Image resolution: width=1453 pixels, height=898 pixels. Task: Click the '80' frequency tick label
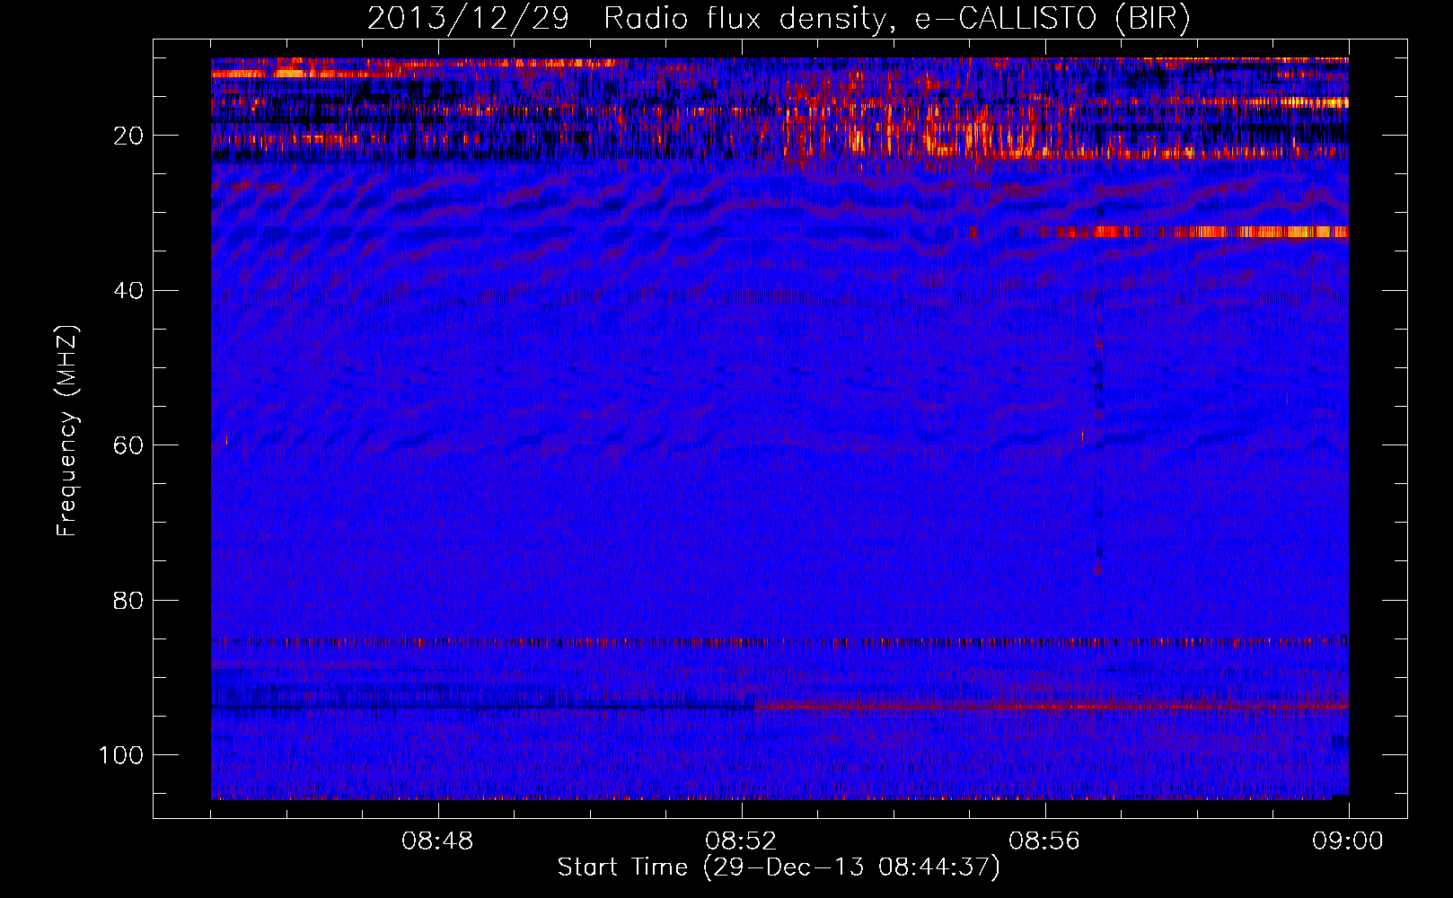128,600
